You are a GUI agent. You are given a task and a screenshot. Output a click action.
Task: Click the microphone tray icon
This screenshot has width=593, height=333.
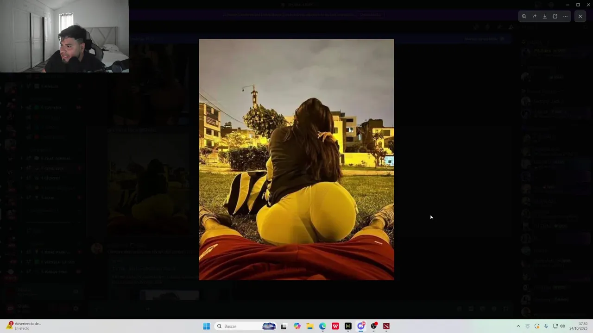pos(546,326)
